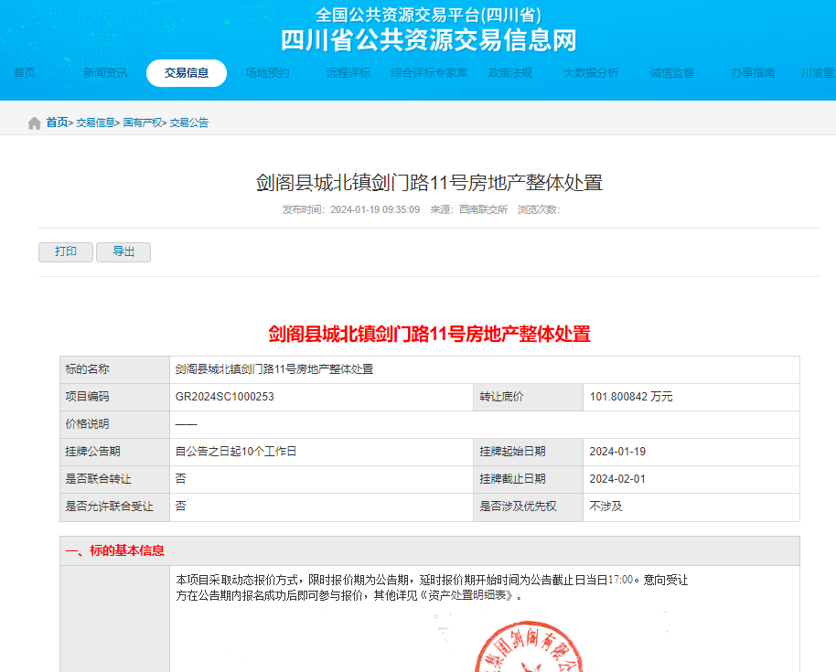Image resolution: width=836 pixels, height=672 pixels.
Task: Click the 交易公告 breadcrumb link
Action: (189, 123)
